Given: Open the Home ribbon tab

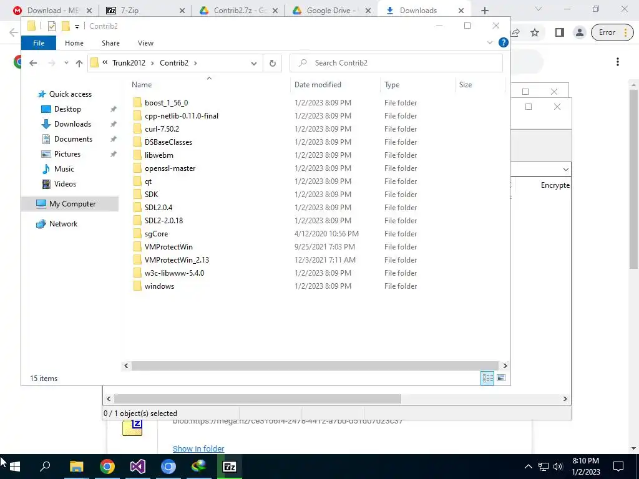Looking at the screenshot, I should pyautogui.click(x=74, y=43).
